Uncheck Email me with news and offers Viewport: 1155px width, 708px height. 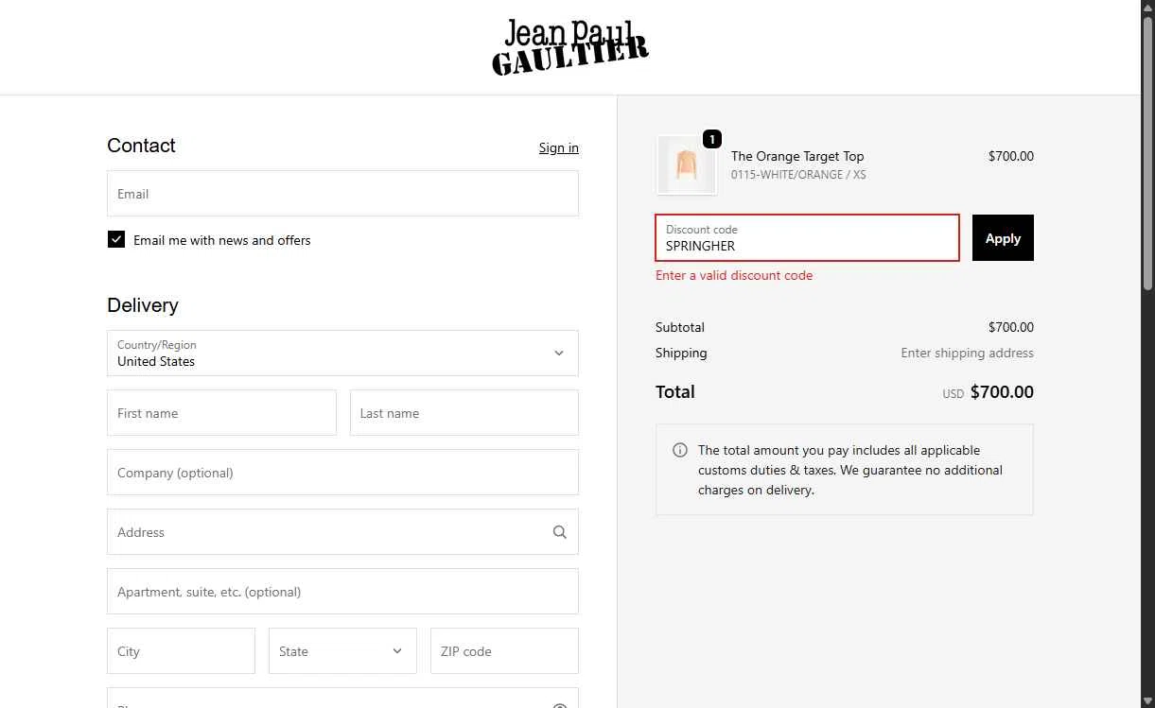click(116, 240)
